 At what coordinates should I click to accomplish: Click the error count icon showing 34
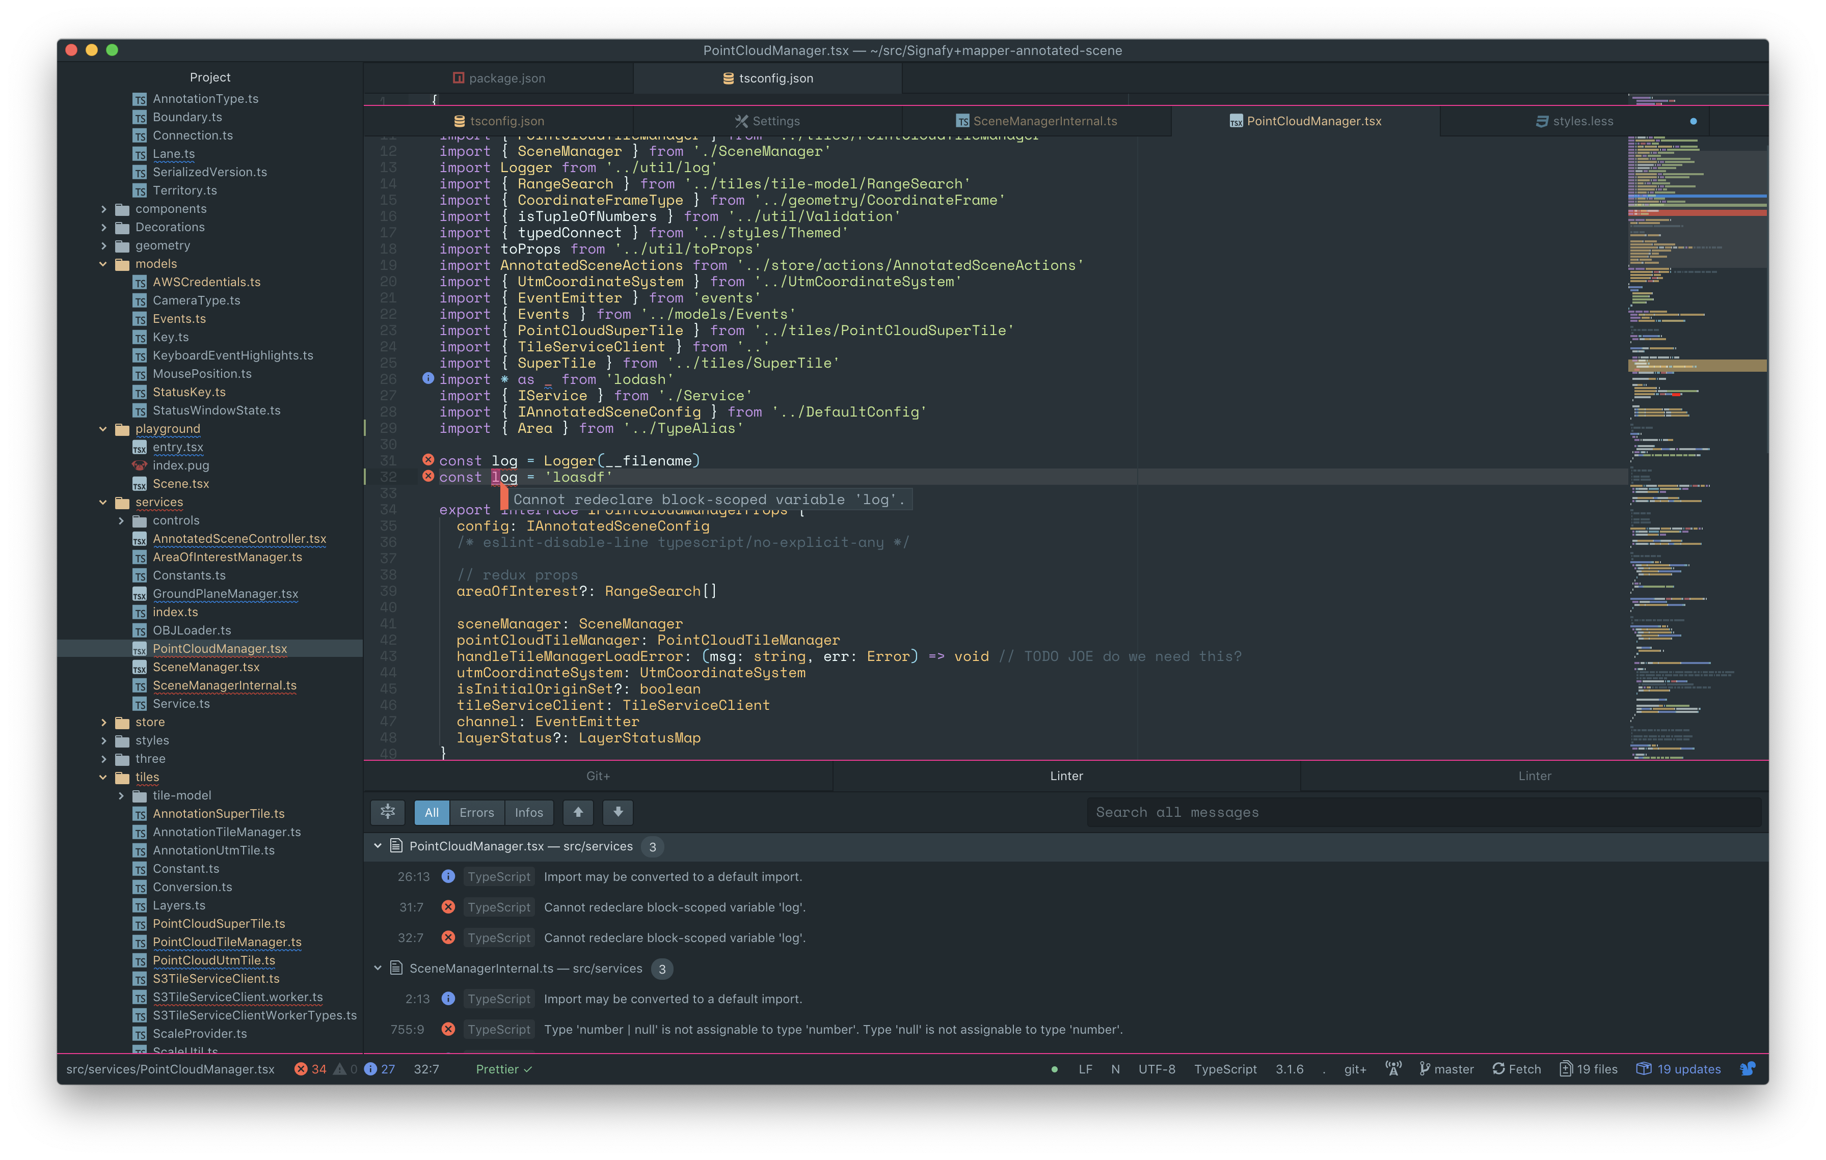coord(301,1069)
